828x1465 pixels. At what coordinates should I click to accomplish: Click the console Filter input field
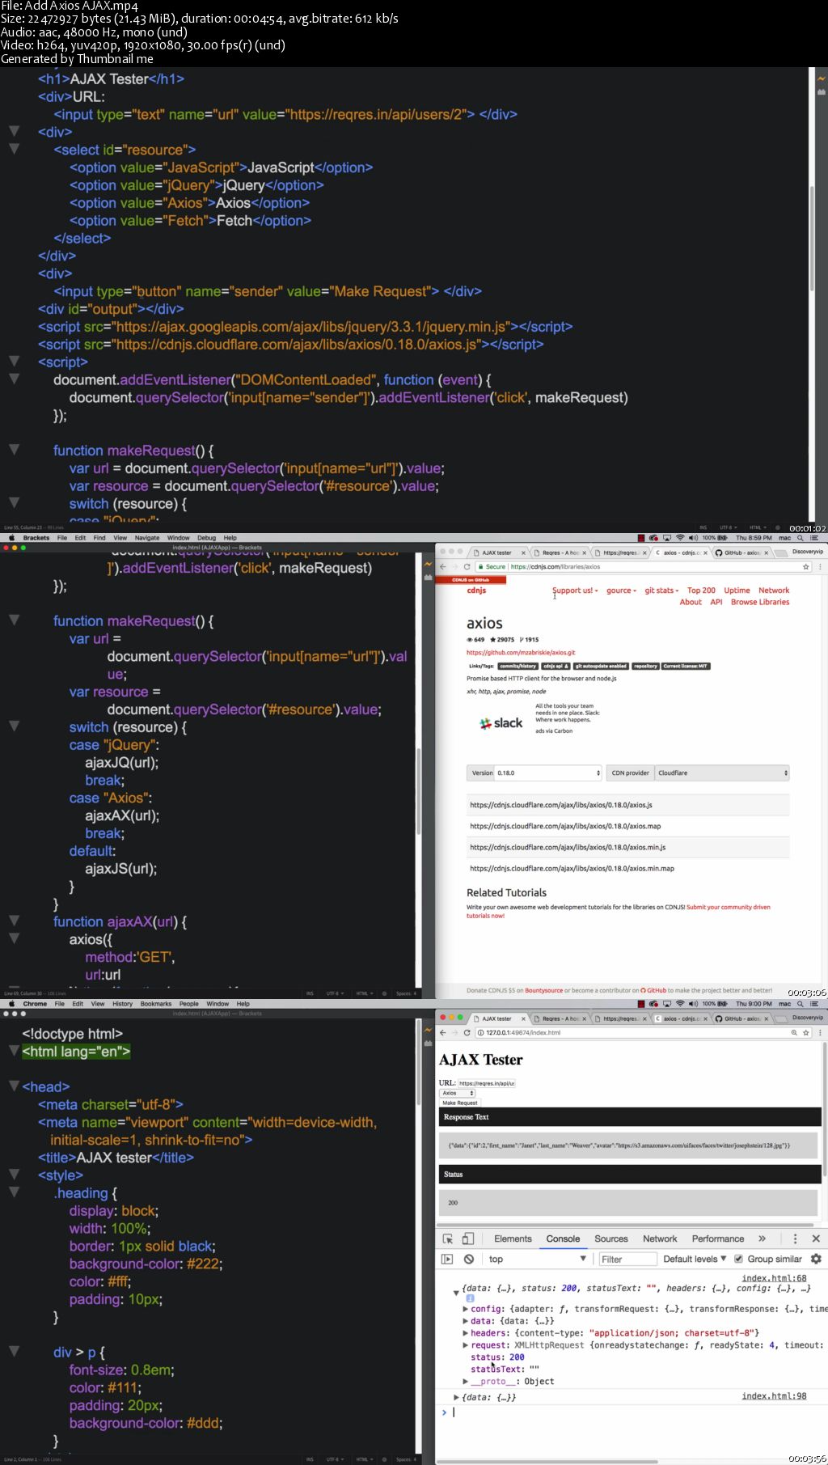(627, 1259)
